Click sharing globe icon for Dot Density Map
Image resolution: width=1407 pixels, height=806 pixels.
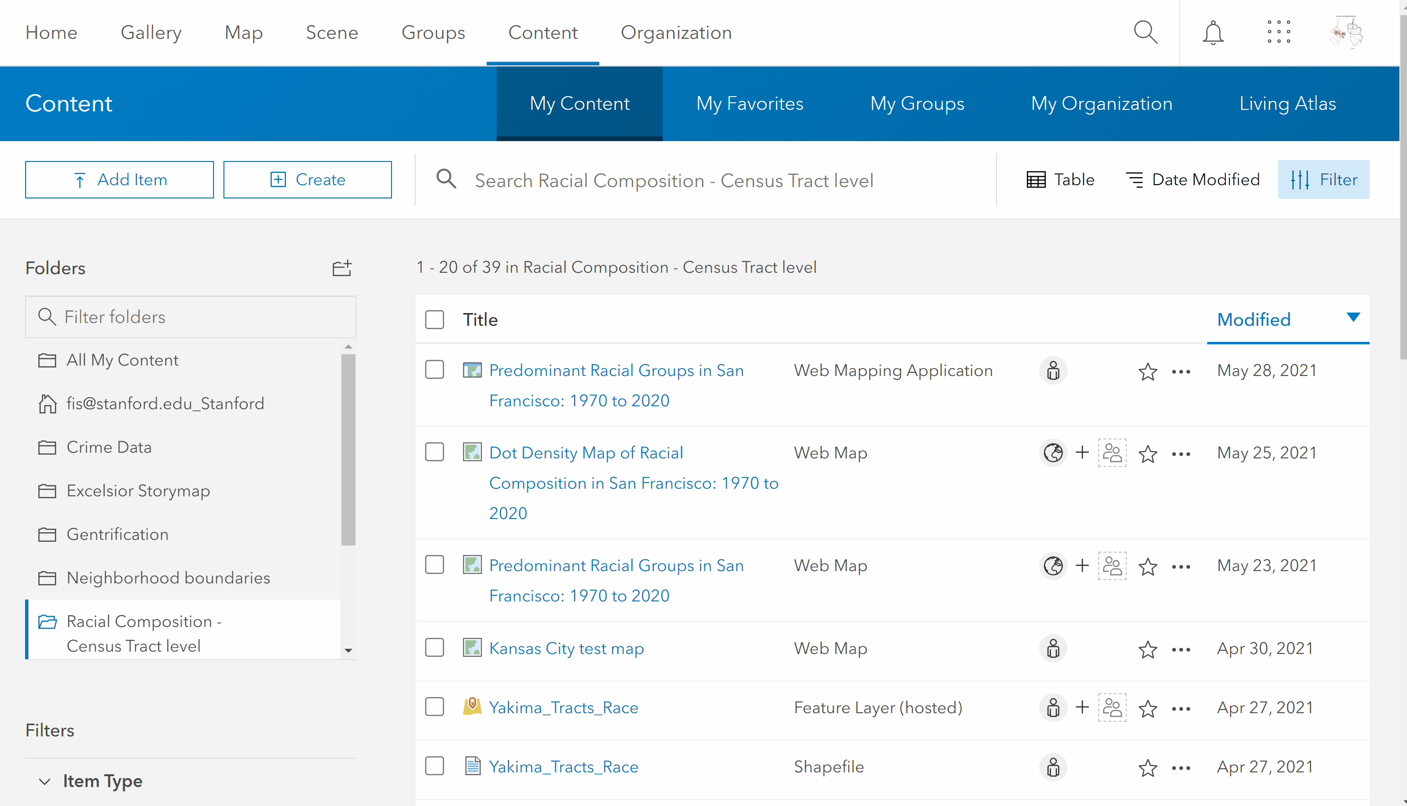(1053, 453)
